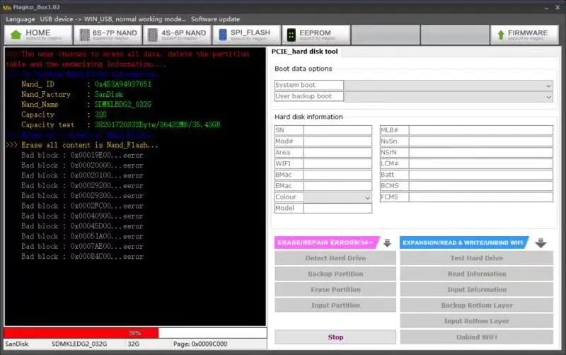
Task: Click the LCM# input field
Action: (481, 164)
